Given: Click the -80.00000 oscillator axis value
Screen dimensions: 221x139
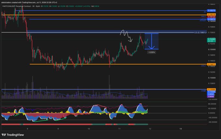Looking at the screenshot, I should pos(213,122).
